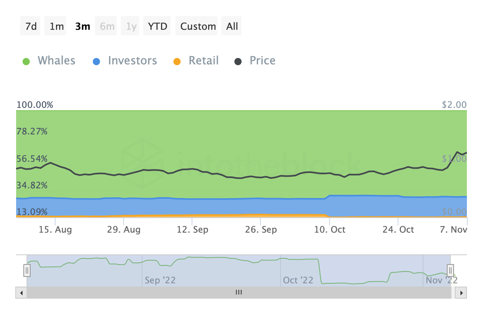Select the 7d time range button
This screenshot has height=322, width=483.
click(31, 27)
